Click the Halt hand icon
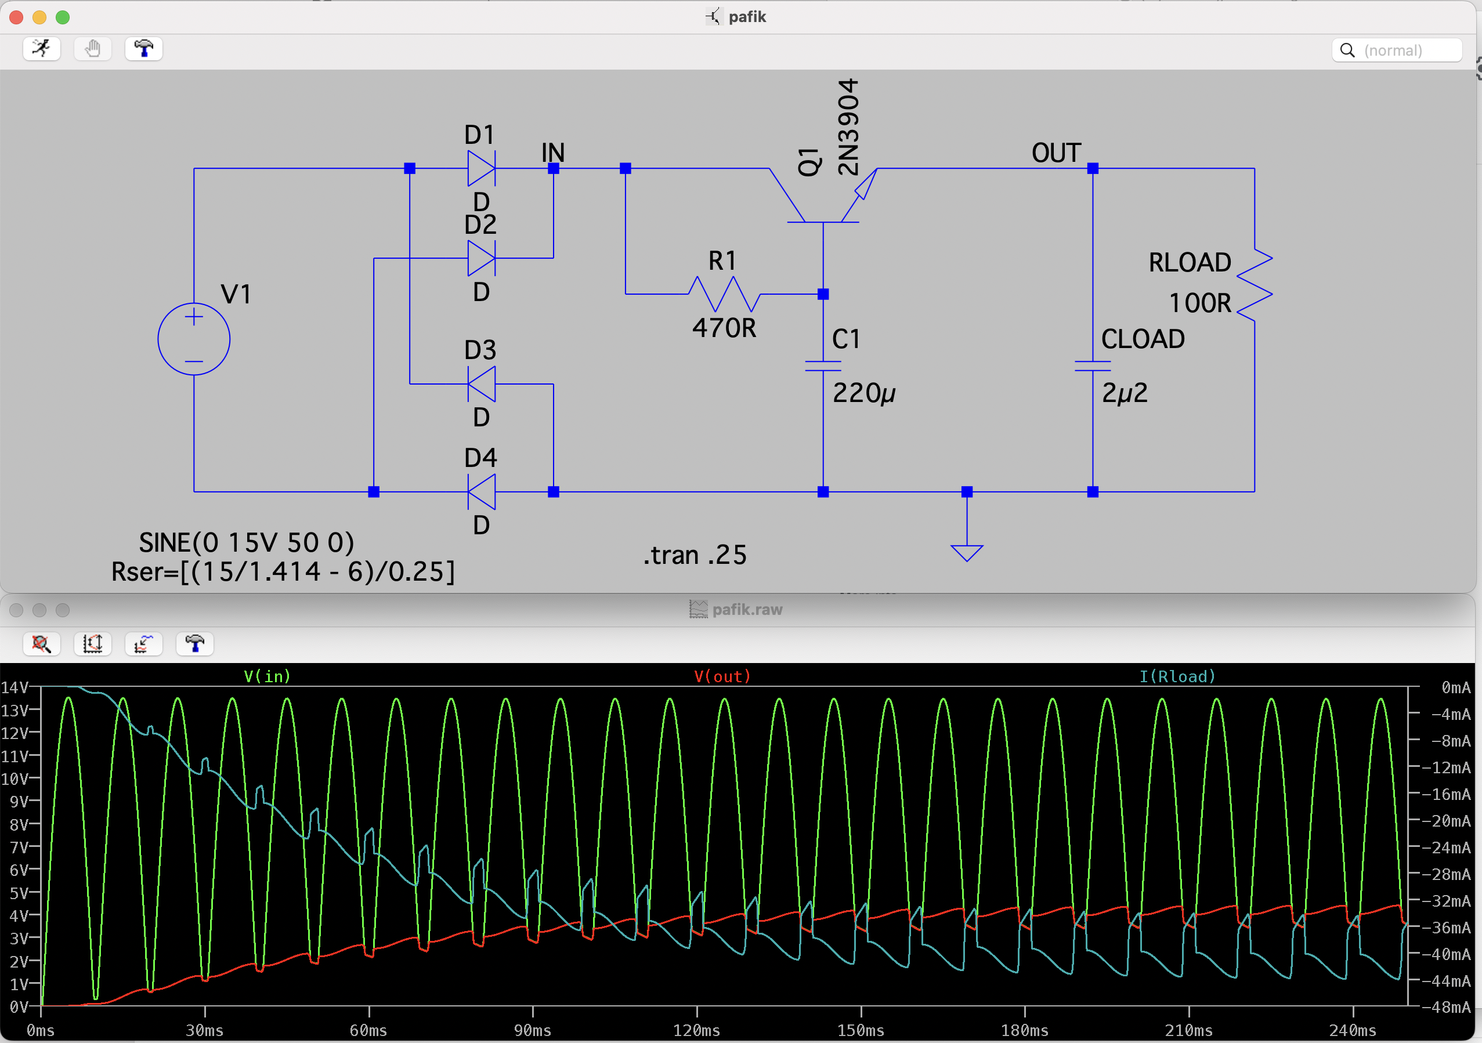 (92, 49)
